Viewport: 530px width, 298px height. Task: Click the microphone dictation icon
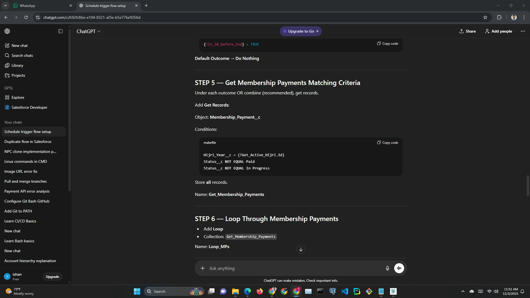point(387,268)
